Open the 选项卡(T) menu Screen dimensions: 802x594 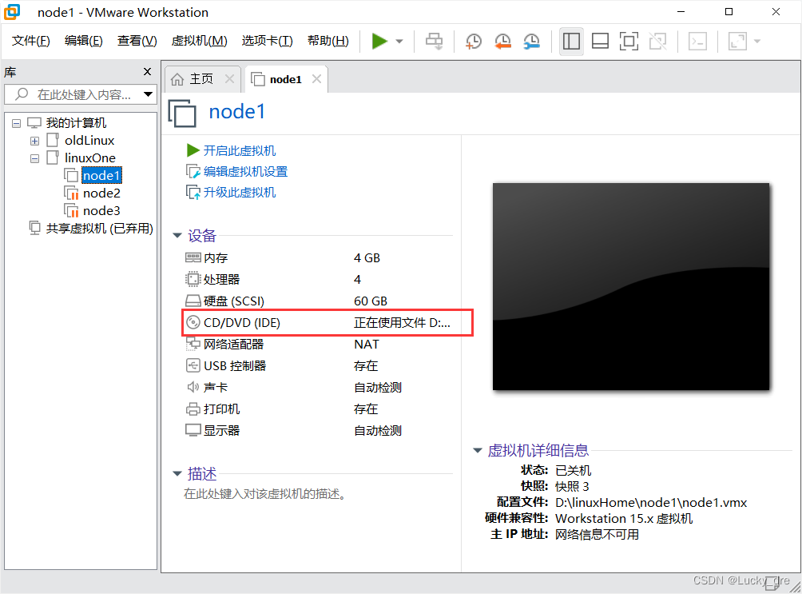[267, 41]
